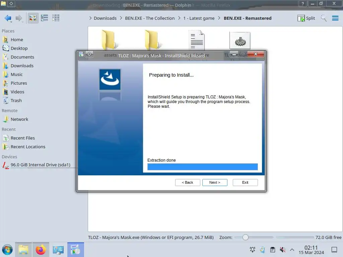Click the free space capacity bar
The width and height of the screenshot is (343, 257).
click(x=295, y=237)
